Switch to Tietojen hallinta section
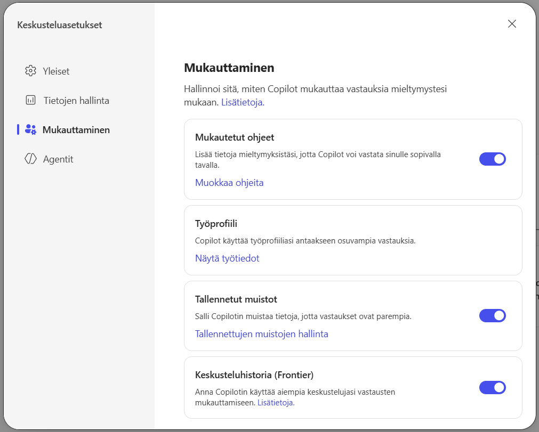Image resolution: width=539 pixels, height=432 pixels. (x=76, y=100)
